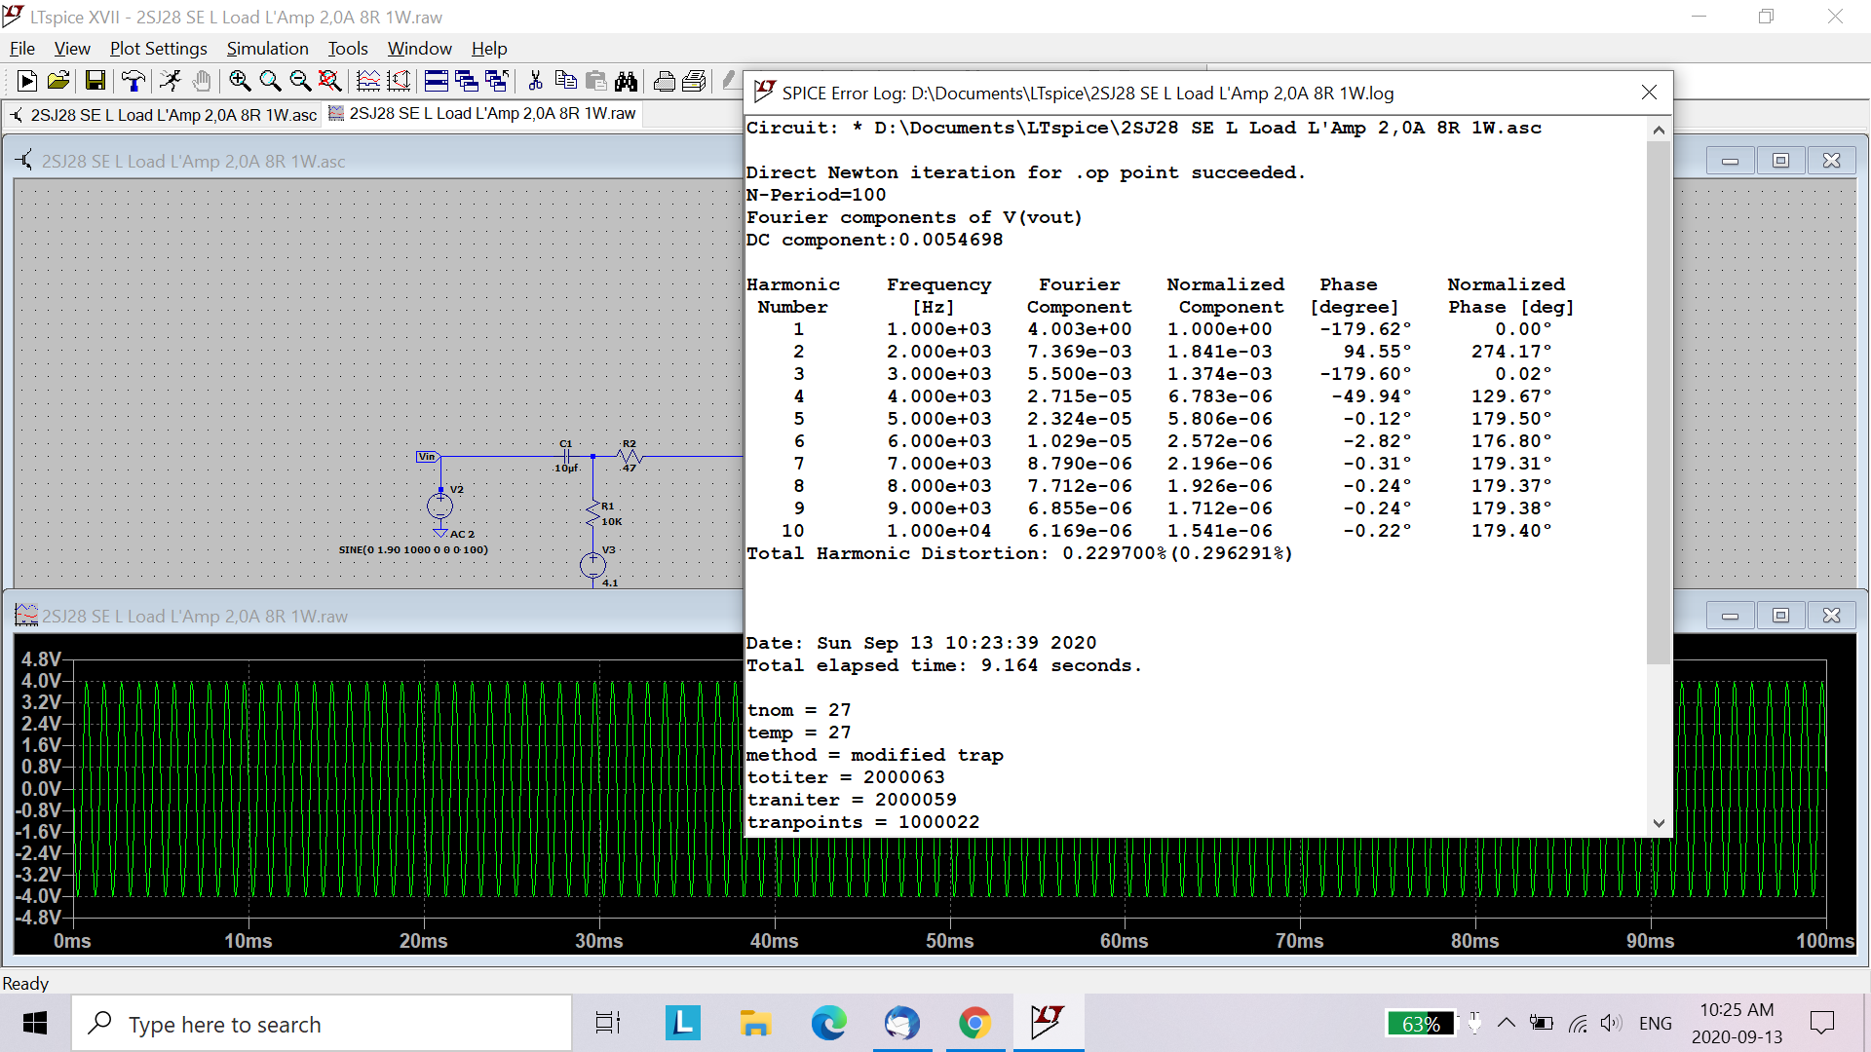This screenshot has width=1871, height=1052.
Task: Open the Plot Settings menu
Action: pyautogui.click(x=158, y=48)
